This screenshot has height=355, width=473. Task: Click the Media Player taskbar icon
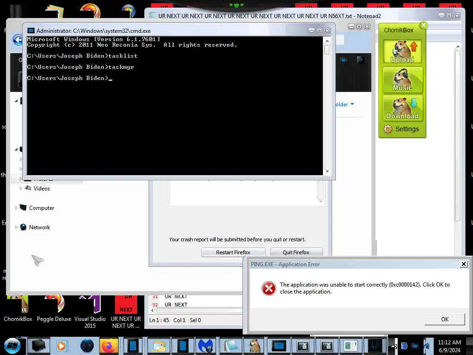coord(61,346)
